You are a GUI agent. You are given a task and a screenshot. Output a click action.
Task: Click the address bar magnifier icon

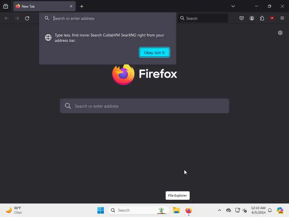click(47, 18)
